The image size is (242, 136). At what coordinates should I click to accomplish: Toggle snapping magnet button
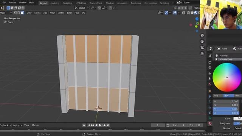coord(99,8)
